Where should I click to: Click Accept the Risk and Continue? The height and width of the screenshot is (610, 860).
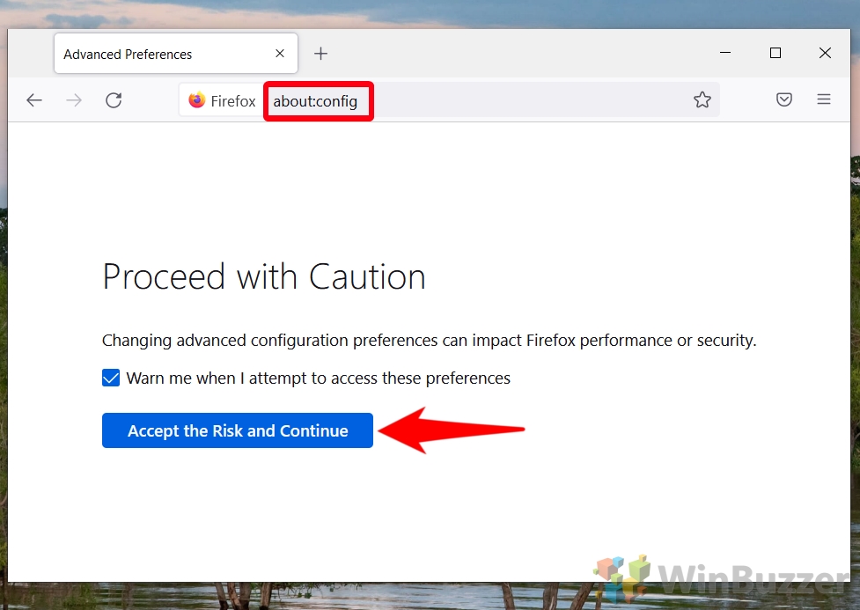point(237,430)
